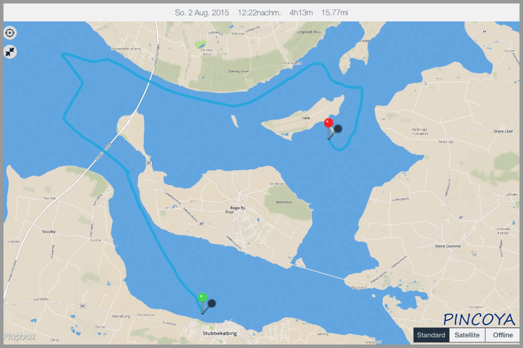523x348 pixels.
Task: Click the 'Gundslev' place label
Action: pyautogui.click(x=41, y=299)
